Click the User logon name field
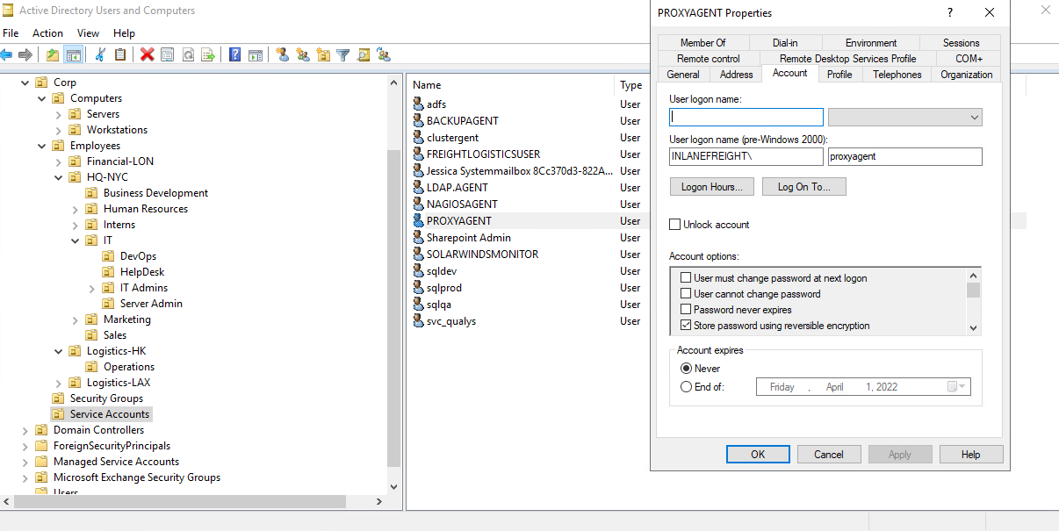Viewport: 1059px width, 531px height. [x=746, y=118]
